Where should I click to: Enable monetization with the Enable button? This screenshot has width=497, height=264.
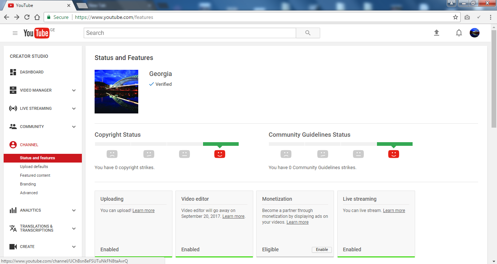coord(322,249)
